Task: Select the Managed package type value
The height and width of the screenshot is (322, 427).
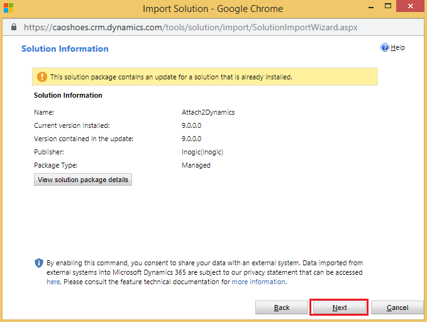Action: pyautogui.click(x=196, y=165)
